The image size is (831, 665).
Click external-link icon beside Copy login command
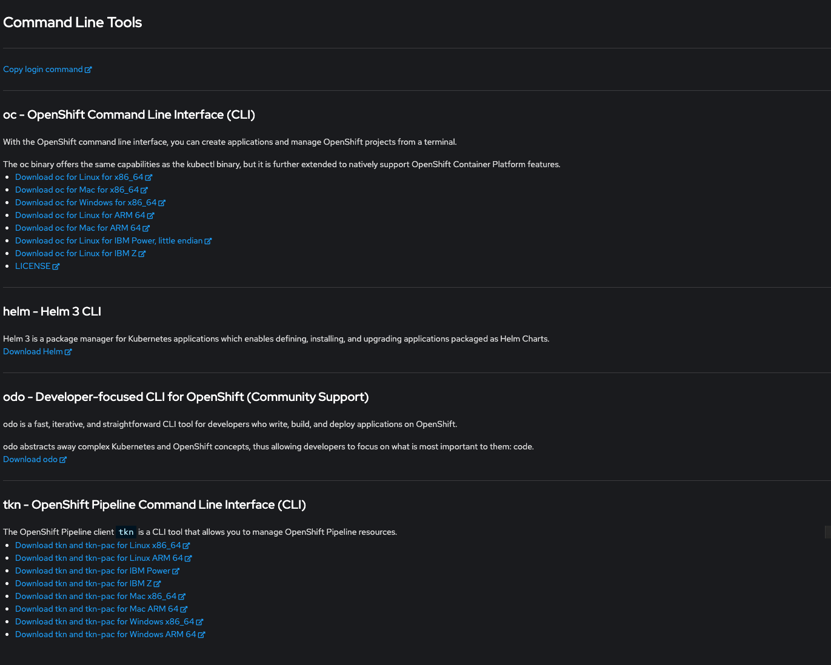coord(88,70)
